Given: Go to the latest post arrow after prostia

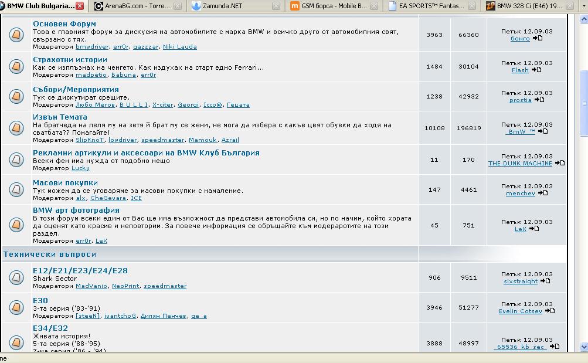Looking at the screenshot, I should click(539, 99).
